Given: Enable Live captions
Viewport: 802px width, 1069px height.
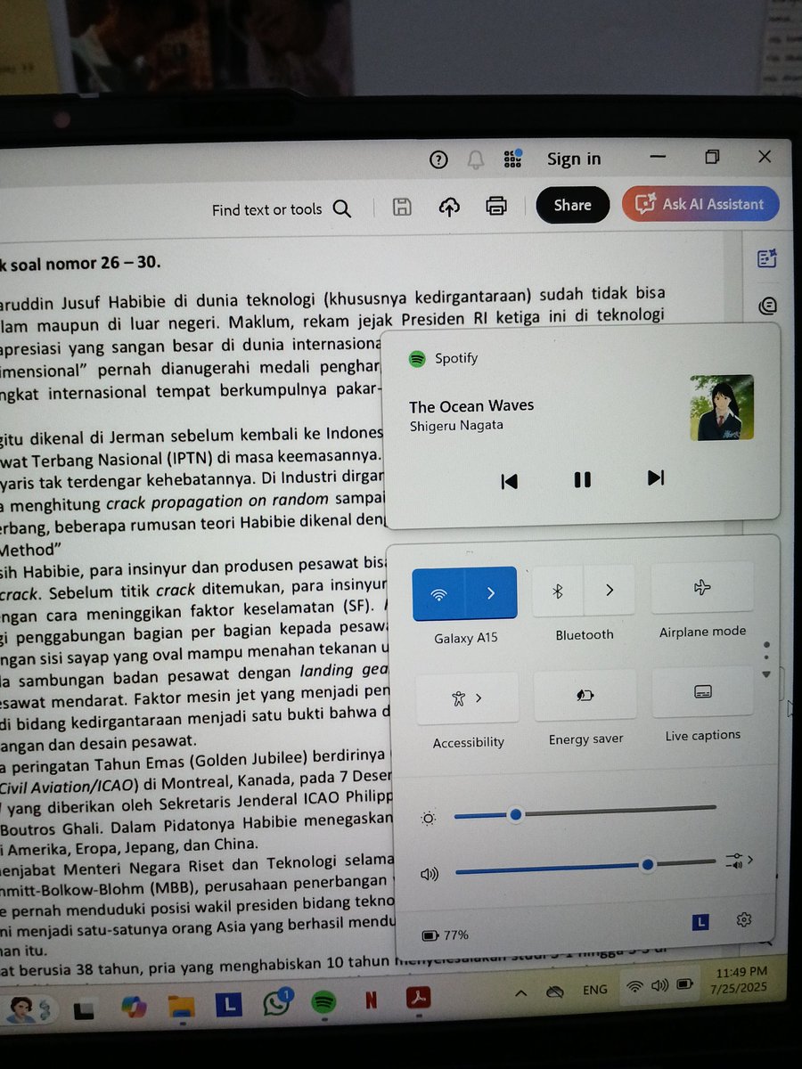Looking at the screenshot, I should 702,692.
